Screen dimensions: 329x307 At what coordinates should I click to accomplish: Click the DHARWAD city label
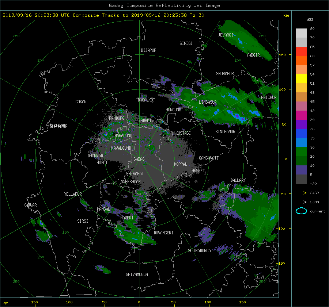coord(95,156)
